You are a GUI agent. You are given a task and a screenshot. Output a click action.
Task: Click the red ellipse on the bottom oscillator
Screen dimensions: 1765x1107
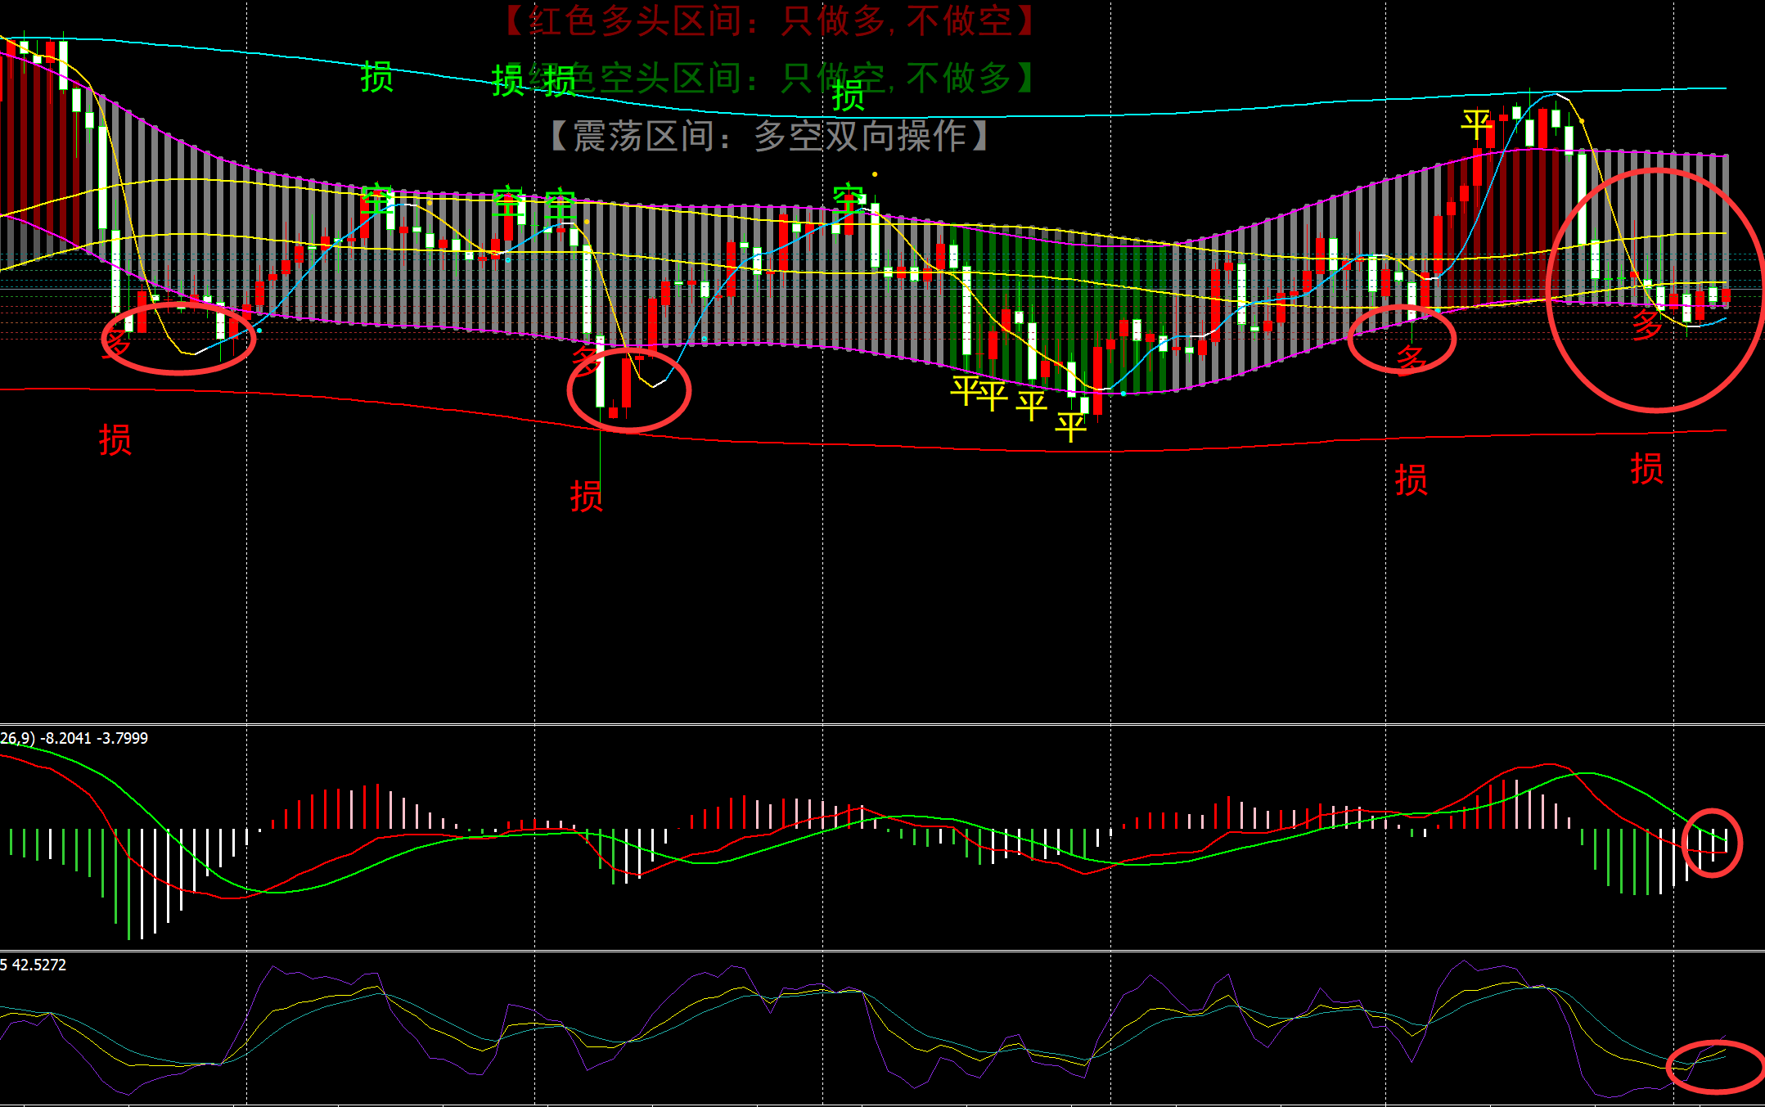[1715, 1067]
